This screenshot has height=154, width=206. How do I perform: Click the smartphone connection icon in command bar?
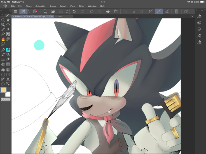(176, 11)
